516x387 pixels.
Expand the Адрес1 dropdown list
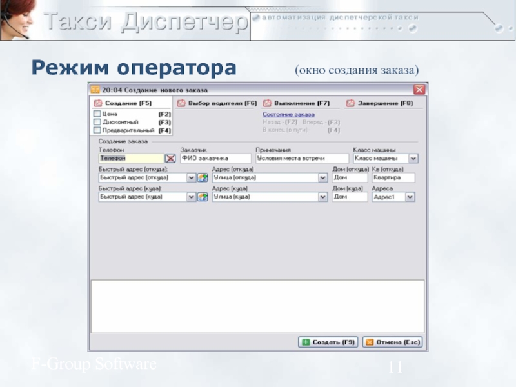pos(410,197)
